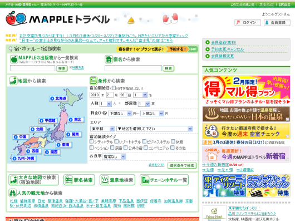Tick the 'no date specified' checkbox

[114, 88]
